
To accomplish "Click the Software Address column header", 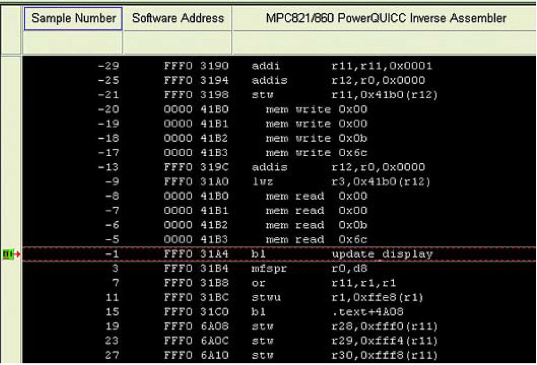I will [x=178, y=18].
